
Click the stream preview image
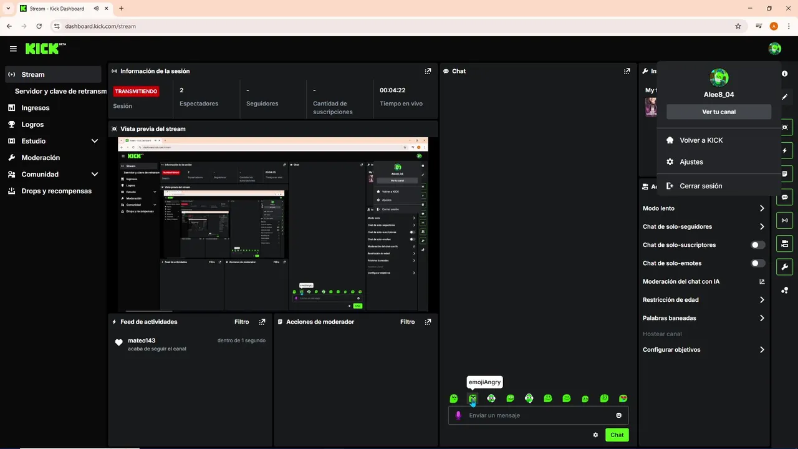[x=273, y=224]
